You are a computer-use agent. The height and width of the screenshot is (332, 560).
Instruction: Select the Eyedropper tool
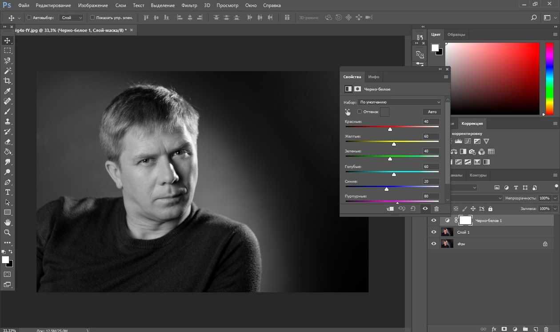7,91
